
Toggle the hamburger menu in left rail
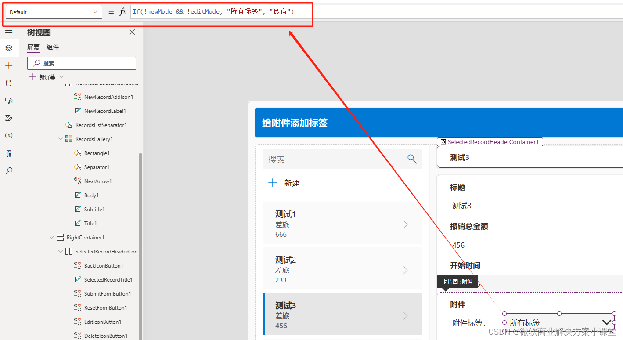pyautogui.click(x=9, y=30)
